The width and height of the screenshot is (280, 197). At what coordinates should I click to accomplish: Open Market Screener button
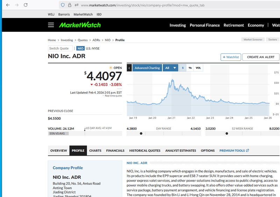click(253, 40)
